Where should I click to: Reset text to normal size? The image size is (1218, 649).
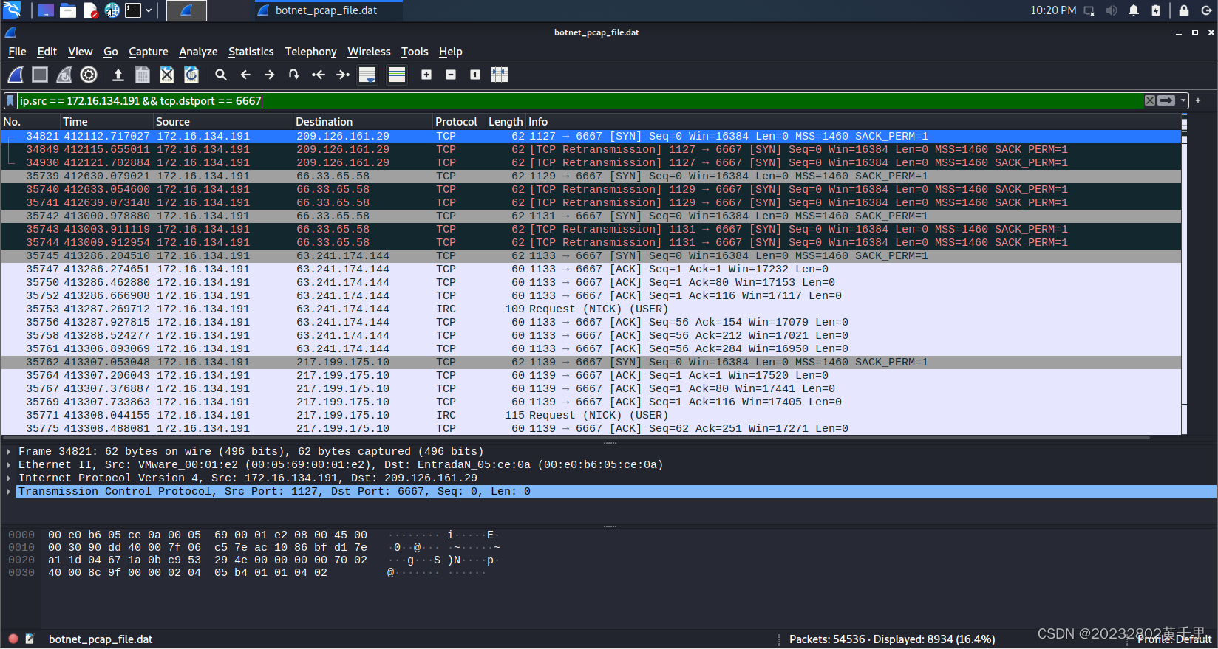pos(475,75)
